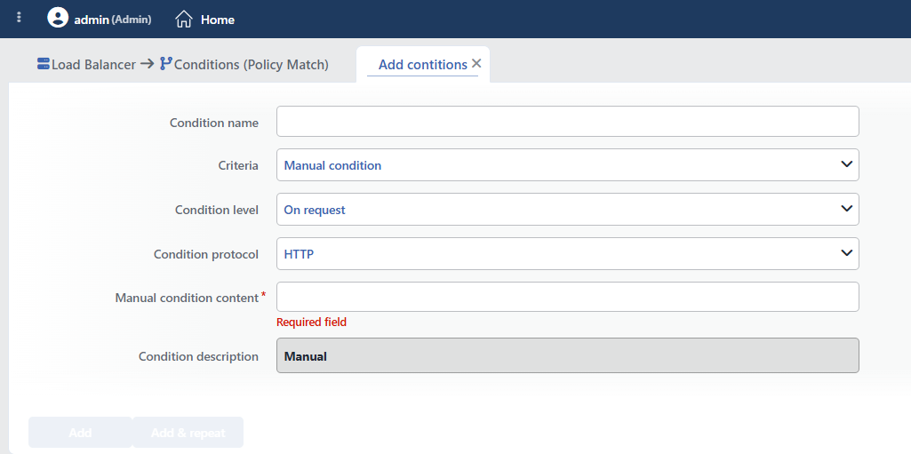Click the Condition description label
The image size is (911, 454).
pos(198,356)
